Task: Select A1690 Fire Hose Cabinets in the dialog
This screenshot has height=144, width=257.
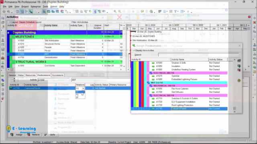Action: 188,89
